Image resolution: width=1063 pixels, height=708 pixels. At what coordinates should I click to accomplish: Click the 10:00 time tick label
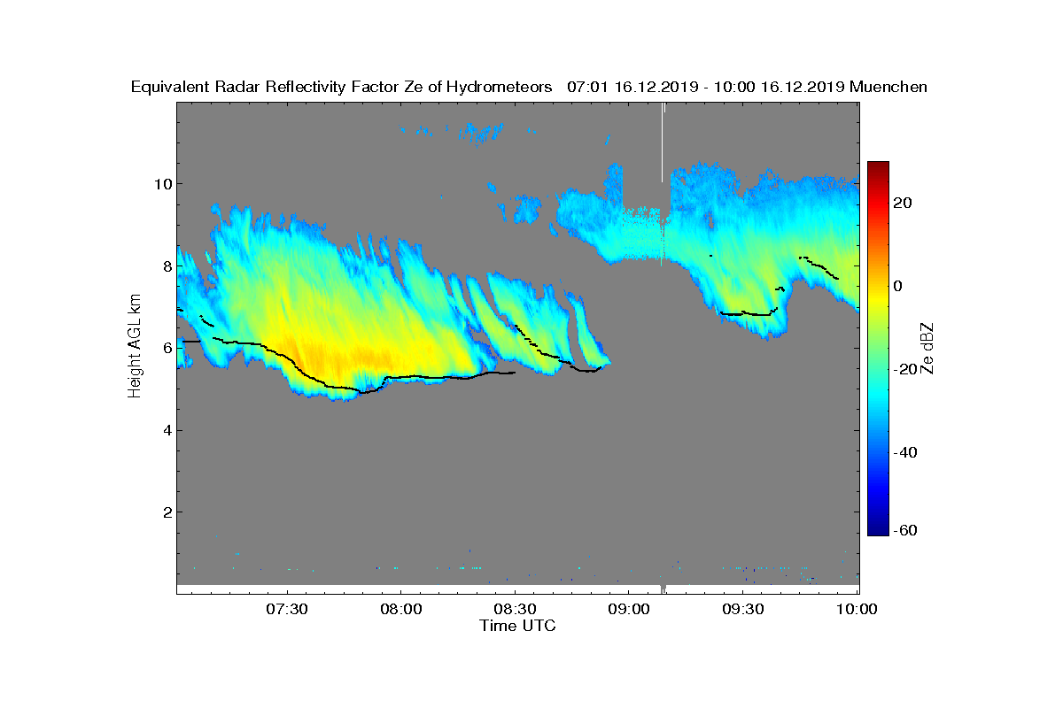856,609
